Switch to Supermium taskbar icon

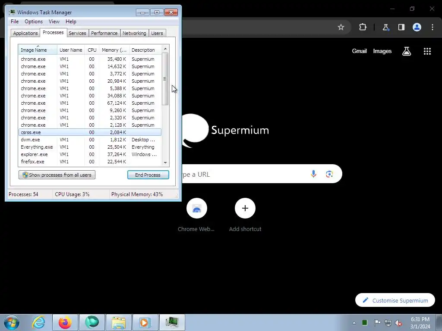pyautogui.click(x=92, y=322)
